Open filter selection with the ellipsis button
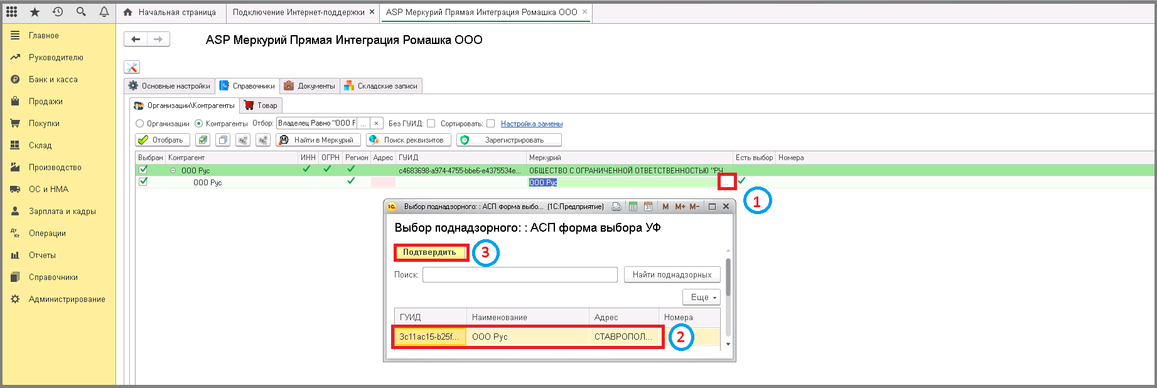This screenshot has width=1157, height=388. (x=363, y=124)
